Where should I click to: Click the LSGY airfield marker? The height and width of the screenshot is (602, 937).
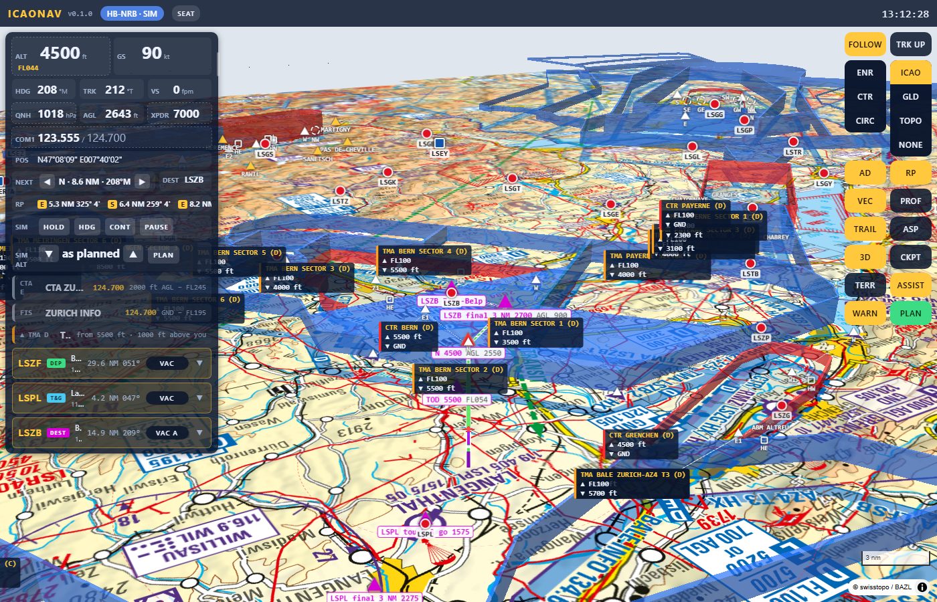coord(824,173)
